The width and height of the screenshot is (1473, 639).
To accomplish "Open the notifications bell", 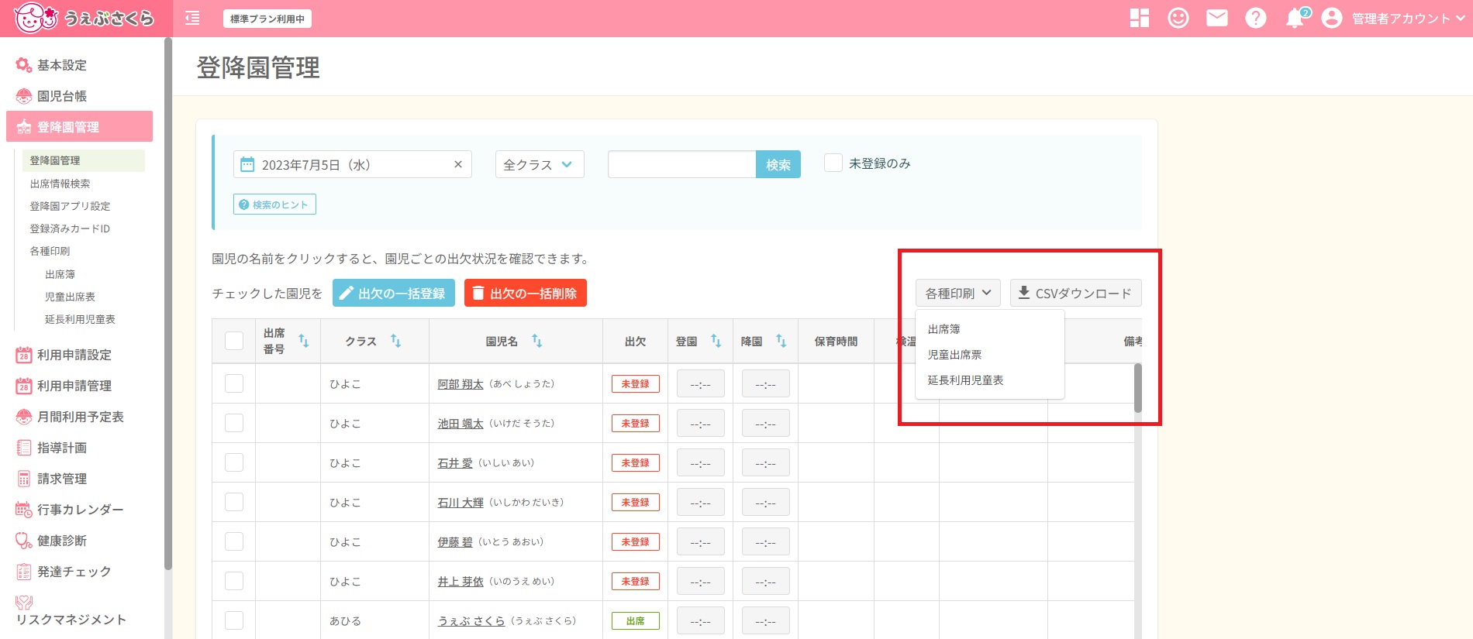I will (1295, 18).
